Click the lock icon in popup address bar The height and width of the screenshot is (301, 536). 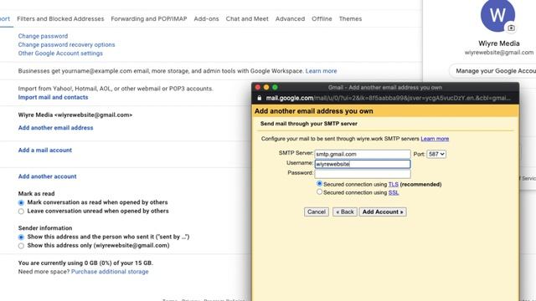pyautogui.click(x=260, y=98)
